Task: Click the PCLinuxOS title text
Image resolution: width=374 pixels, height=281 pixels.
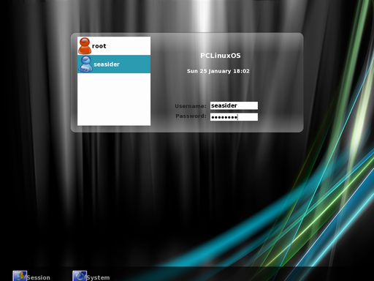Action: (x=221, y=56)
